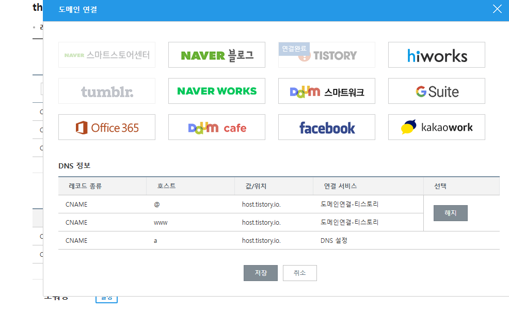Click the 해지 button

(451, 213)
